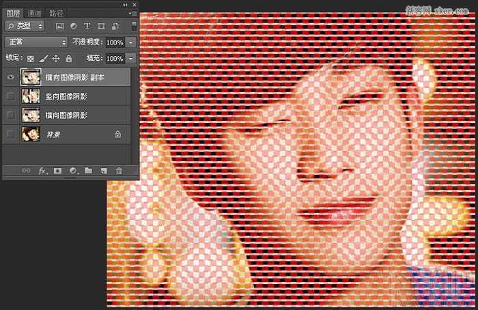This screenshot has height=310, width=478.
Task: Select the 背景 layer thumbnail
Action: pos(31,134)
